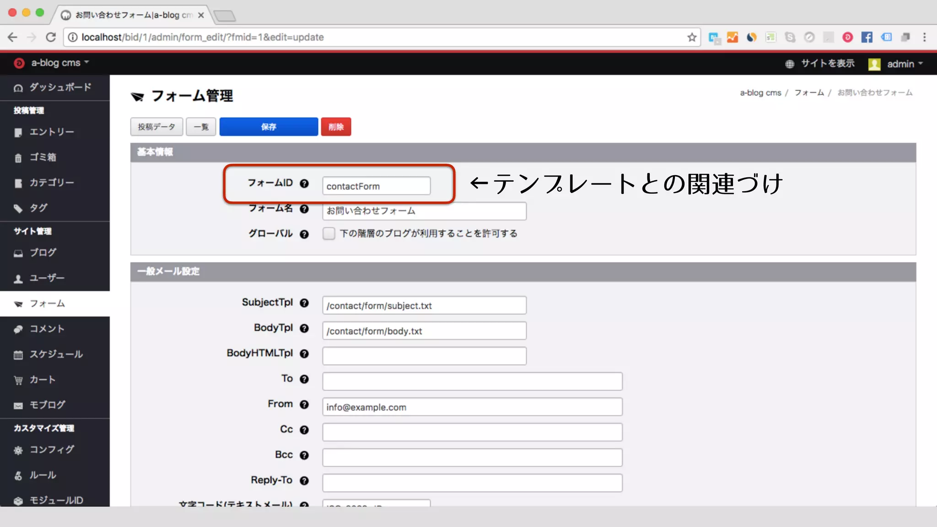Click the red a-blog extension icon in toolbar
937x527 pixels.
[847, 37]
